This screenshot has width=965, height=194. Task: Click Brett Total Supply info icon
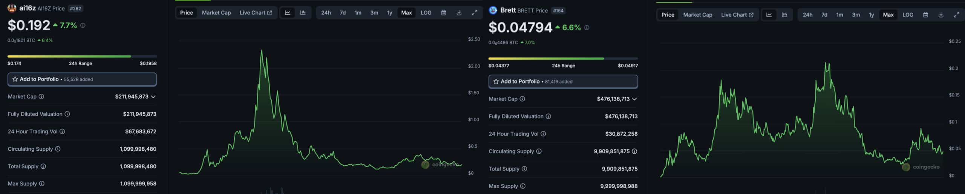coord(524,169)
